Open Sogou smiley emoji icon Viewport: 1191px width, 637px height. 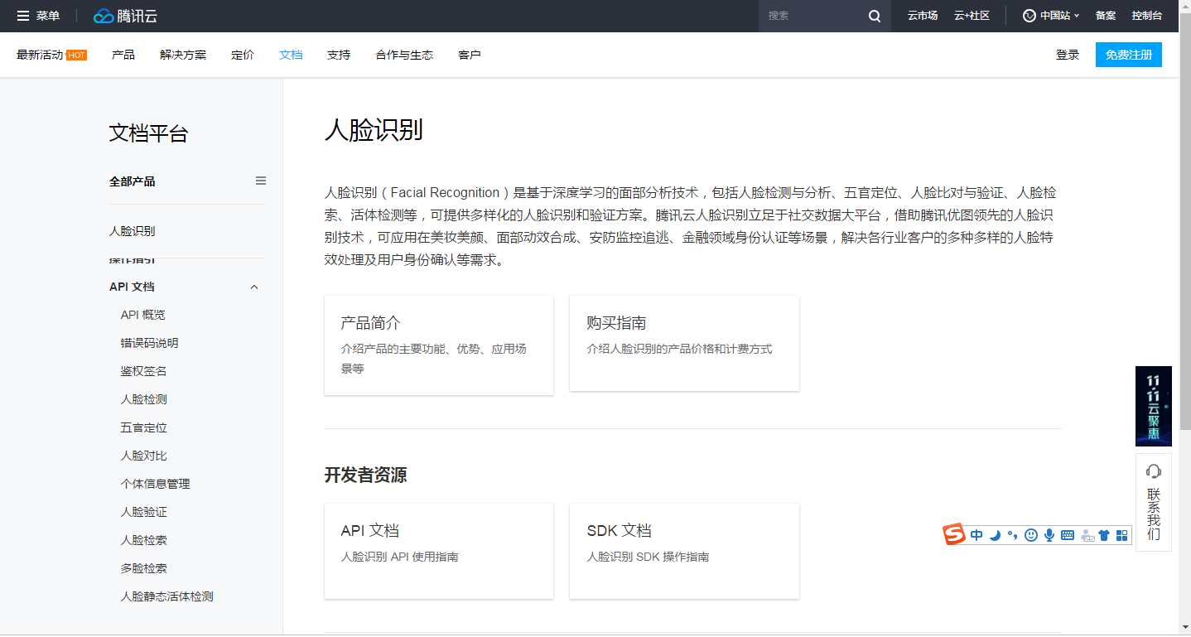click(x=1031, y=535)
